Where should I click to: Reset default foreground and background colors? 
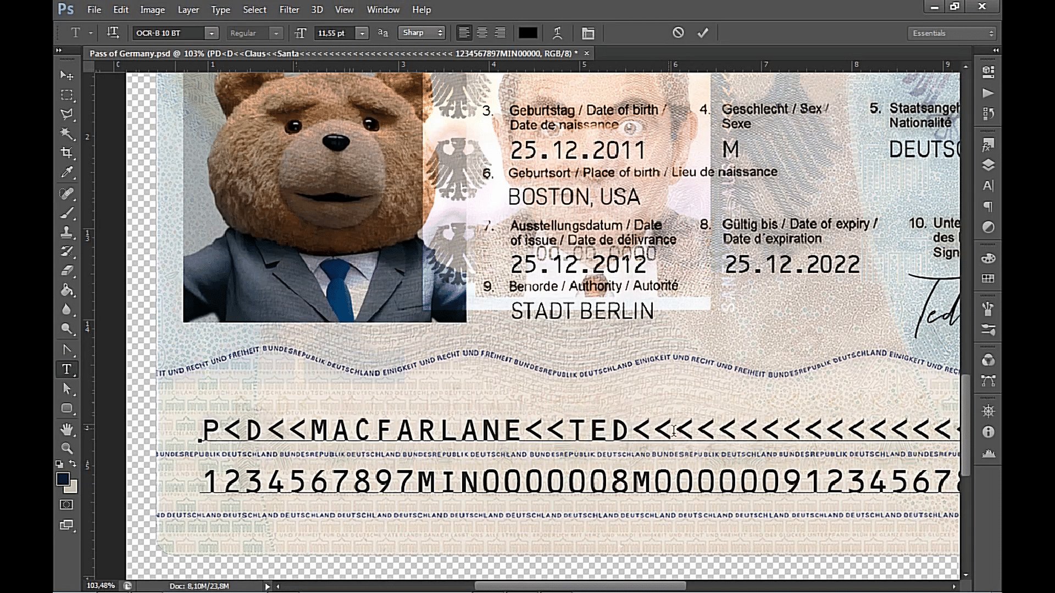coord(59,464)
